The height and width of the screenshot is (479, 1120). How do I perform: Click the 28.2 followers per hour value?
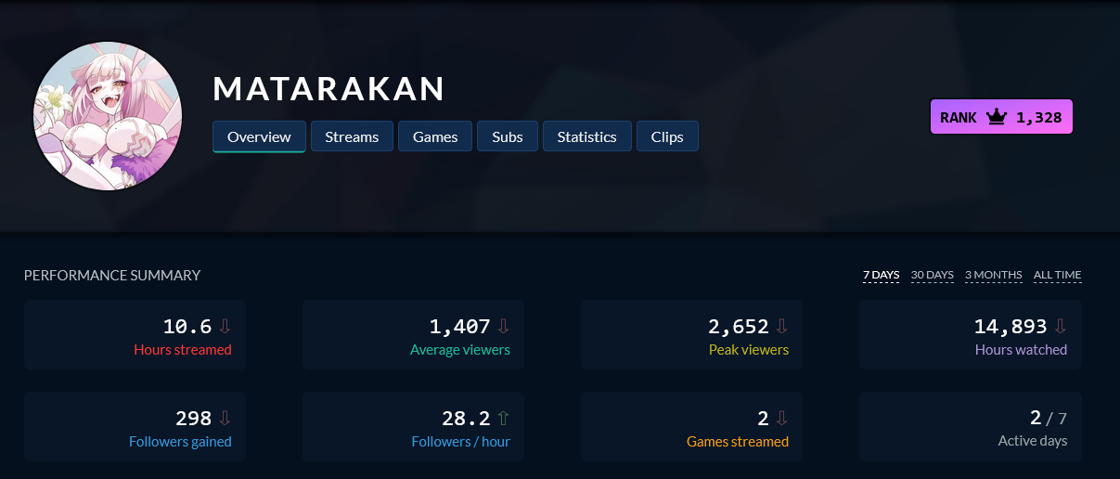[x=466, y=418]
